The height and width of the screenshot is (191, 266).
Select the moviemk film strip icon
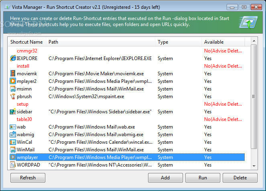pyautogui.click(x=13, y=74)
